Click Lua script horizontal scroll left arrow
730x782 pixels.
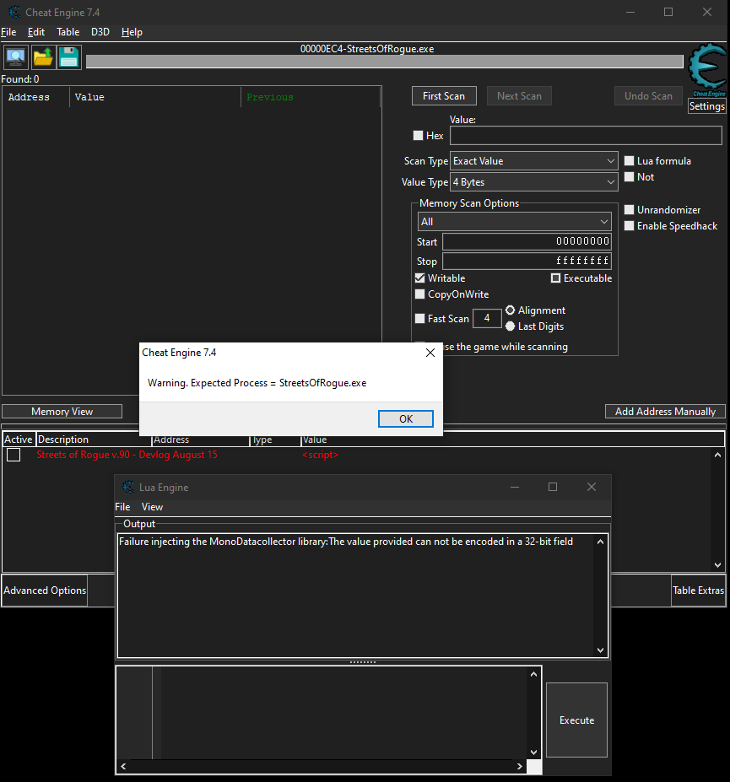tap(123, 767)
